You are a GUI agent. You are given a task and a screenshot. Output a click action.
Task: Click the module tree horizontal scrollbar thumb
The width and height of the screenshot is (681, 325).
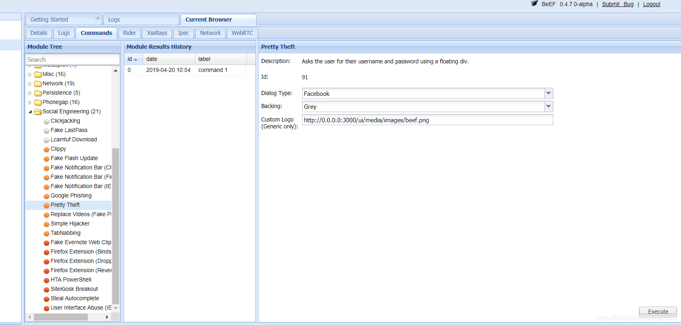61,317
